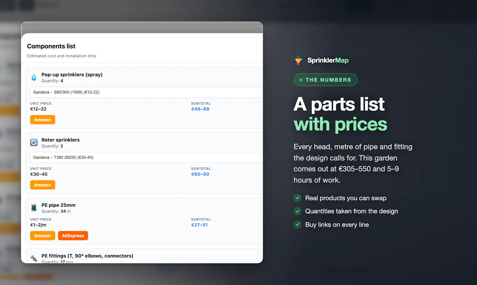Click the €12–22 unit price value

click(x=38, y=109)
